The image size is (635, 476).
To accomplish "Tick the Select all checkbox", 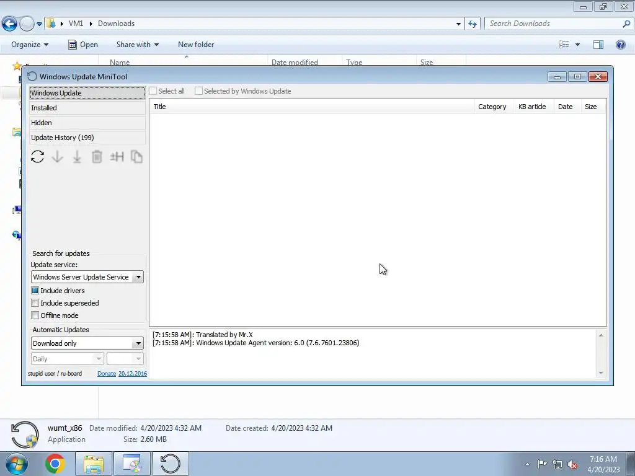I will (x=153, y=91).
